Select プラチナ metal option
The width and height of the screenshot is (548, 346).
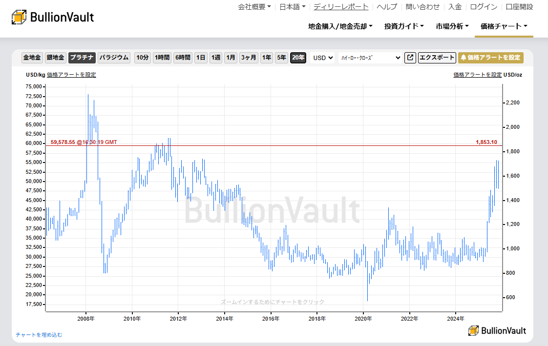tap(82, 58)
